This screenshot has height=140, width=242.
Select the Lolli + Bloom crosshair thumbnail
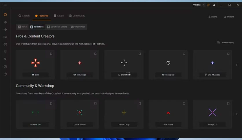pos(80,112)
